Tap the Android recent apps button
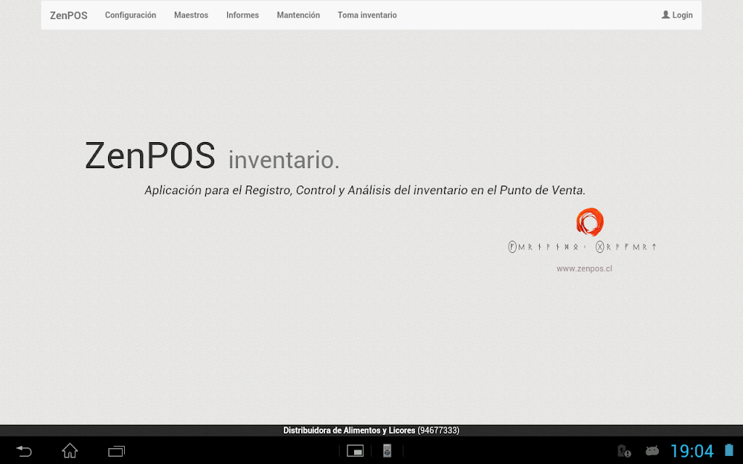Viewport: 743px width, 464px height. pos(116,451)
